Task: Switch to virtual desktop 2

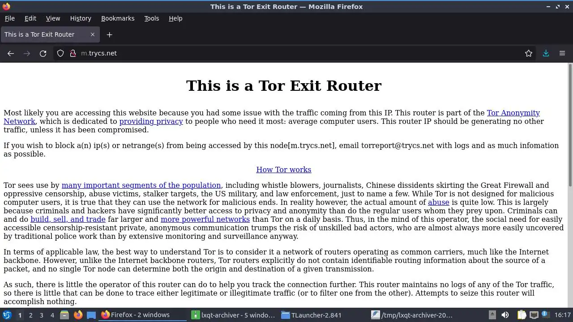Action: [30, 315]
